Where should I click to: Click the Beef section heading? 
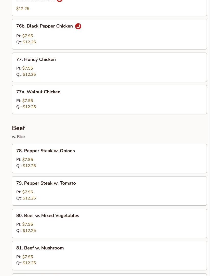[18, 128]
